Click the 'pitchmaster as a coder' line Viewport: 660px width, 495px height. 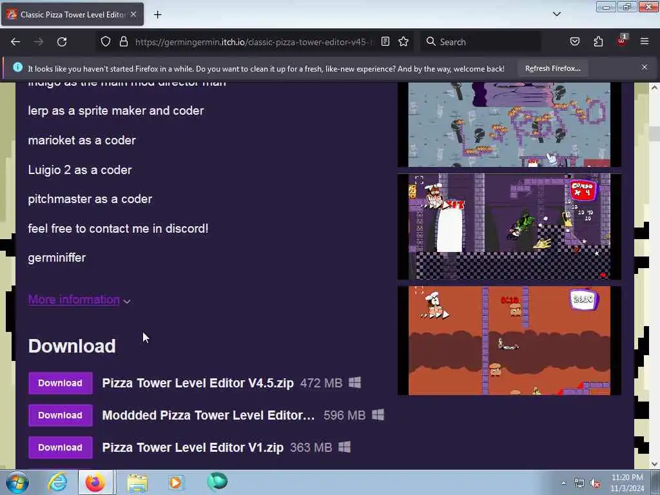(x=90, y=199)
